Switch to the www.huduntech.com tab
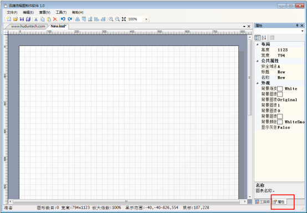The width and height of the screenshot is (307, 213). (28, 26)
